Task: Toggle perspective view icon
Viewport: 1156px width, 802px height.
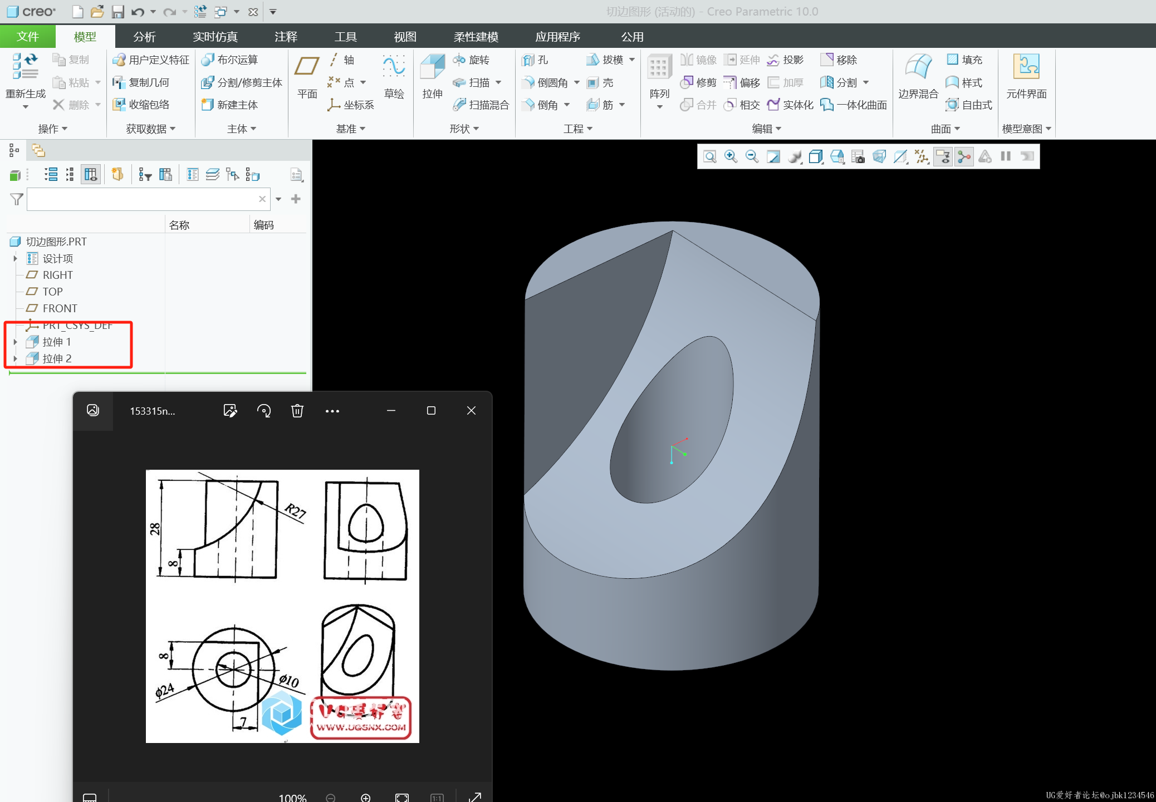Action: 879,156
